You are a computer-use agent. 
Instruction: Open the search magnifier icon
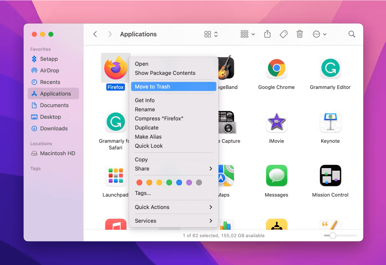(x=352, y=34)
